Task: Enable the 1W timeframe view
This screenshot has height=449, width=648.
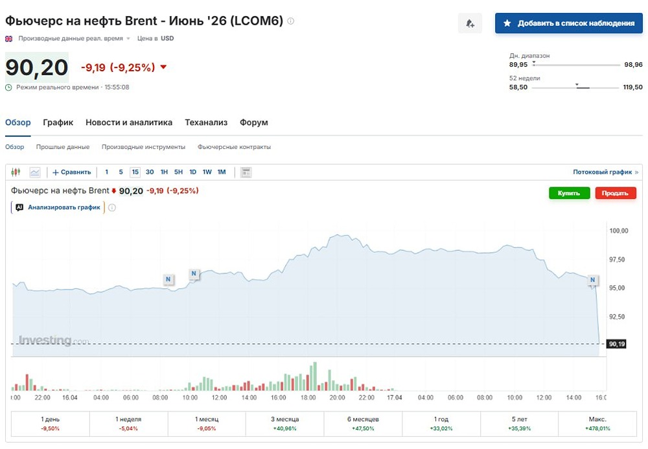Action: coord(206,172)
